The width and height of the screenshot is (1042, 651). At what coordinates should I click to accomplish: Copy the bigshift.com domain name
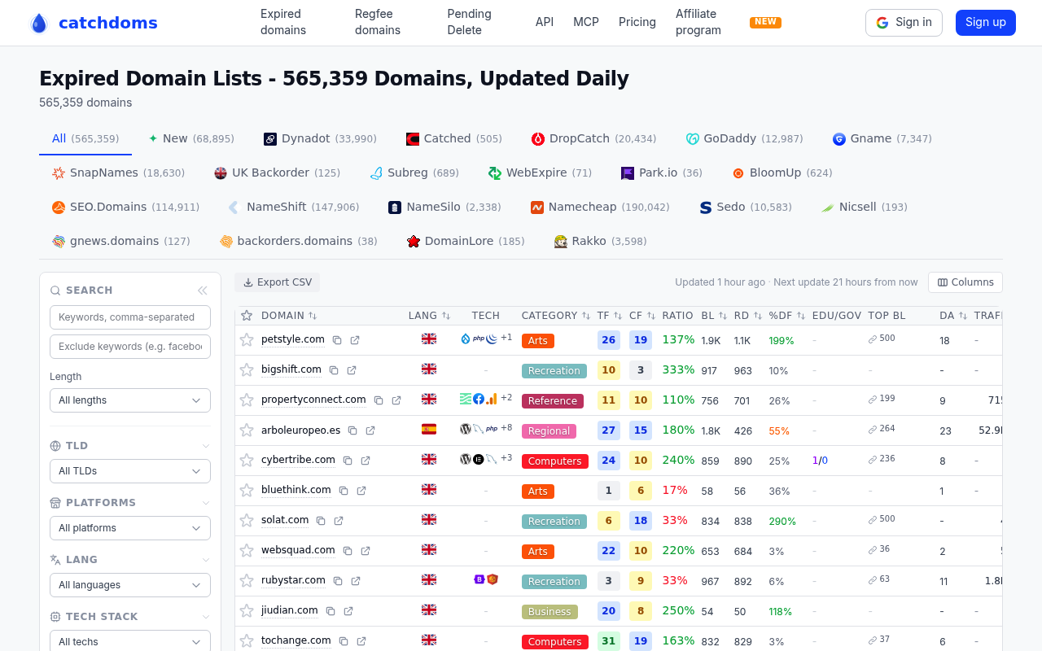click(x=334, y=370)
